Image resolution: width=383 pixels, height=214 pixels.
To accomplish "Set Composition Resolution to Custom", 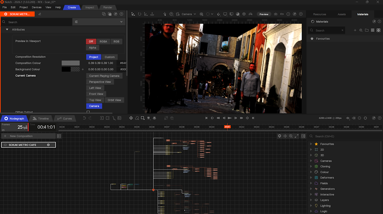I will pos(110,57).
